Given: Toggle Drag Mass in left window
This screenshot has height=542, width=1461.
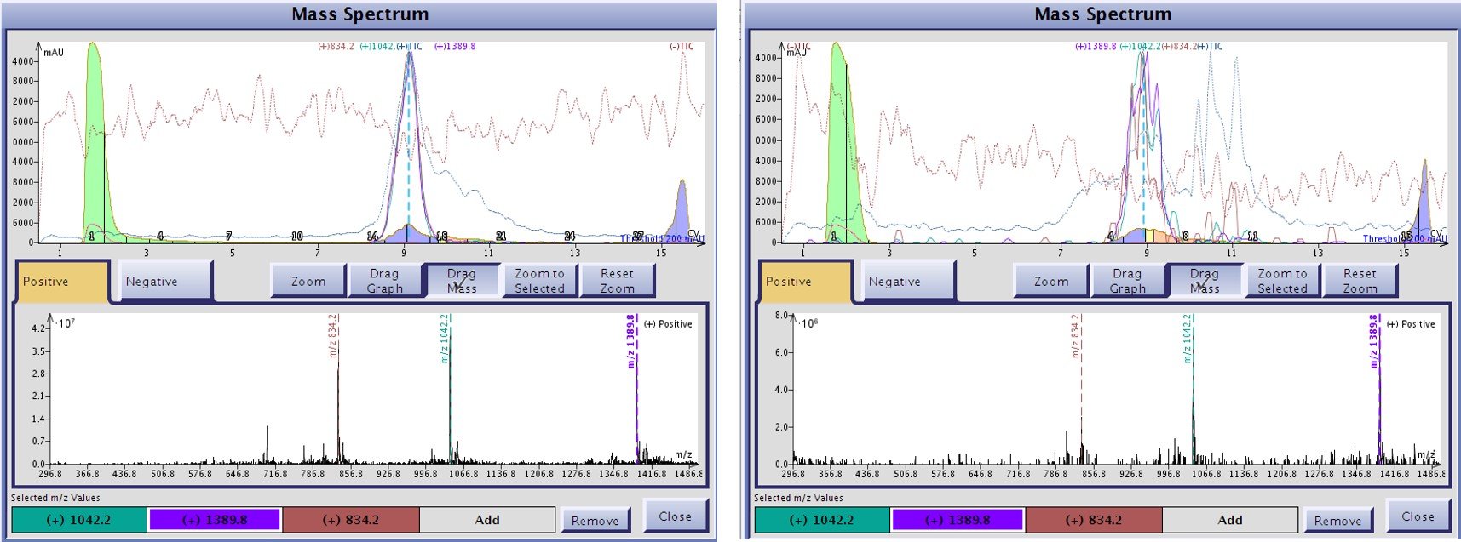Looking at the screenshot, I should pyautogui.click(x=461, y=282).
